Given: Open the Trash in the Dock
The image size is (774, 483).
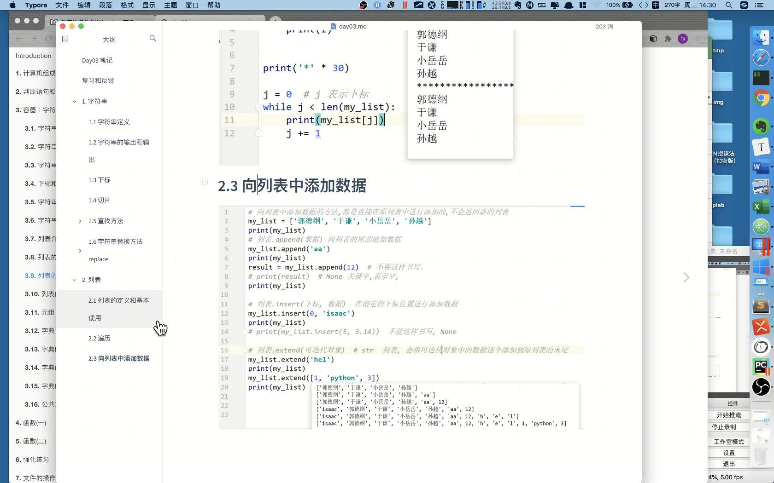Looking at the screenshot, I should (761, 455).
